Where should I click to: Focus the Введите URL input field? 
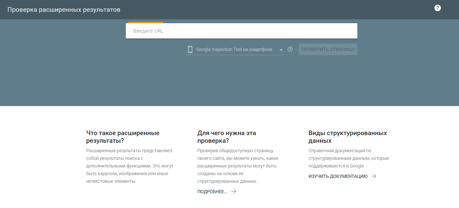tap(241, 31)
